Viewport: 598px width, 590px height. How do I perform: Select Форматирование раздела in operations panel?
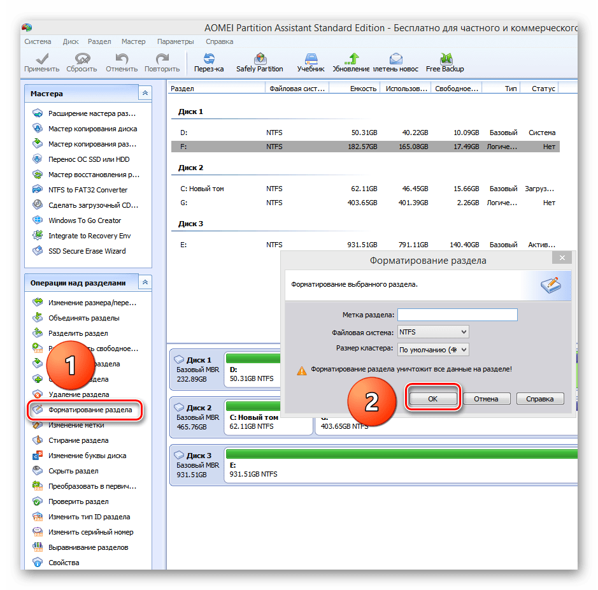tap(90, 410)
